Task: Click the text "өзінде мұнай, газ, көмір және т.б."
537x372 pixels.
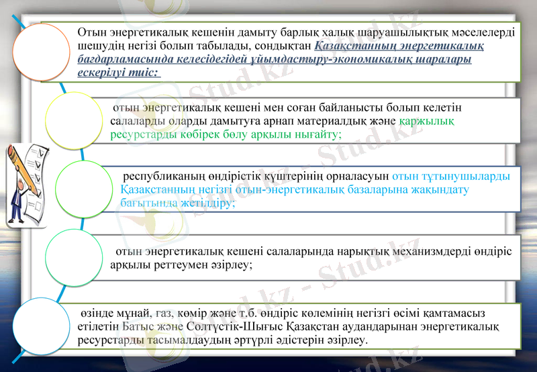Action: tap(169, 313)
